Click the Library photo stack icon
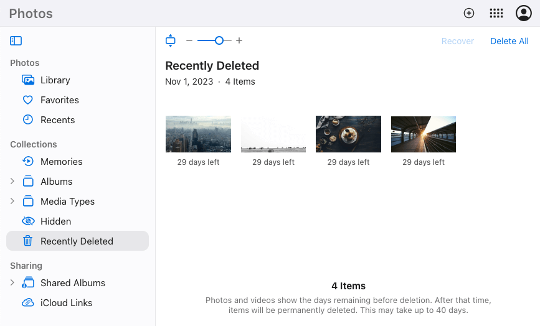 (28, 80)
